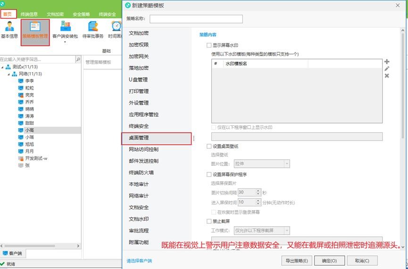Edit the watermark template with the pencil icon

[x=387, y=69]
